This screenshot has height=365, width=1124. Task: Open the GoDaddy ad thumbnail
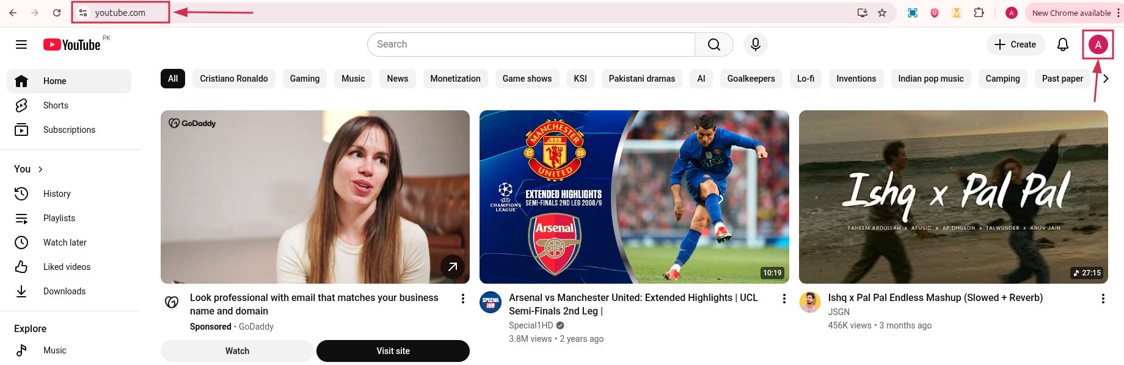tap(315, 197)
